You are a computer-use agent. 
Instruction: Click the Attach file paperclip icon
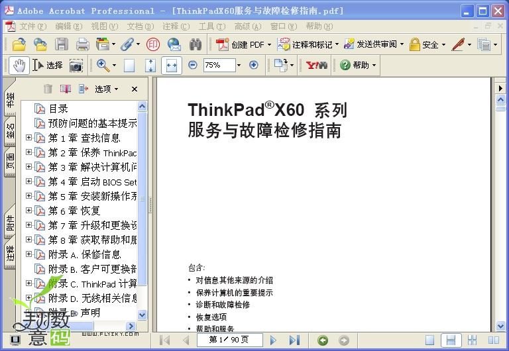click(x=127, y=44)
